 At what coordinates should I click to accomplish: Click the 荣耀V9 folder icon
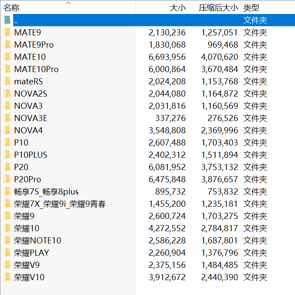pyautogui.click(x=7, y=265)
